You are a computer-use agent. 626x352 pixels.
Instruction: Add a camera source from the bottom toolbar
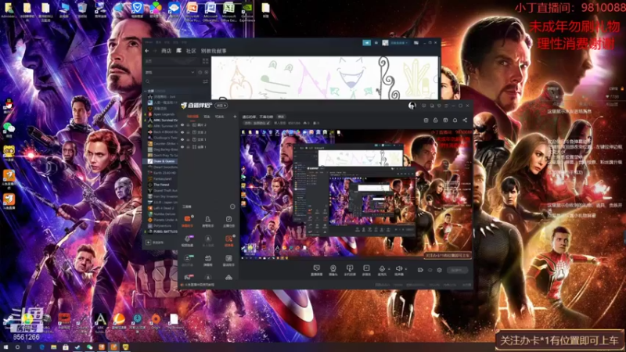pos(333,270)
